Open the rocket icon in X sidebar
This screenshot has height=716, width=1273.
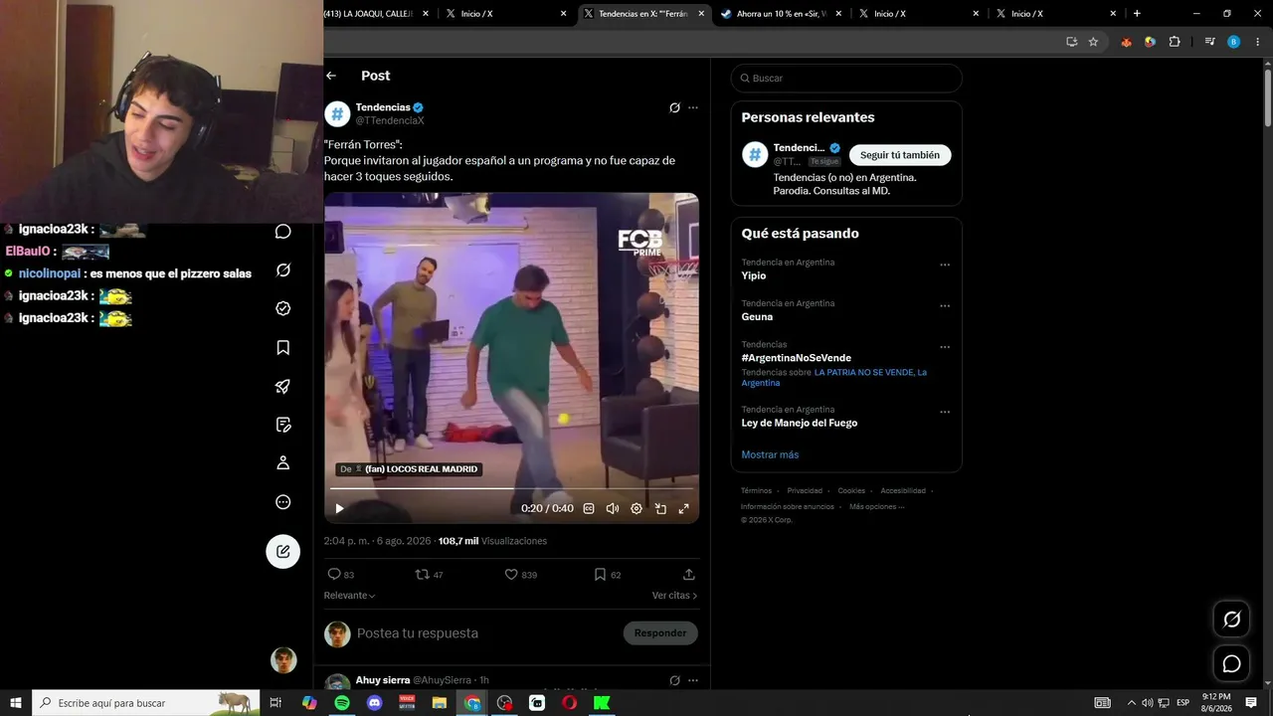[x=283, y=386]
